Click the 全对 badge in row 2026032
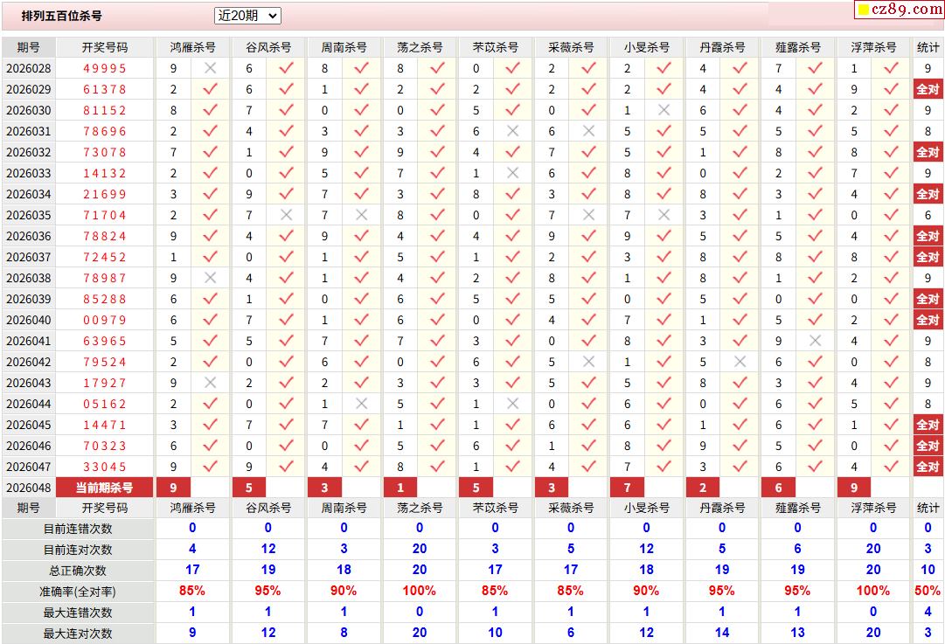This screenshot has height=644, width=945. pyautogui.click(x=928, y=152)
